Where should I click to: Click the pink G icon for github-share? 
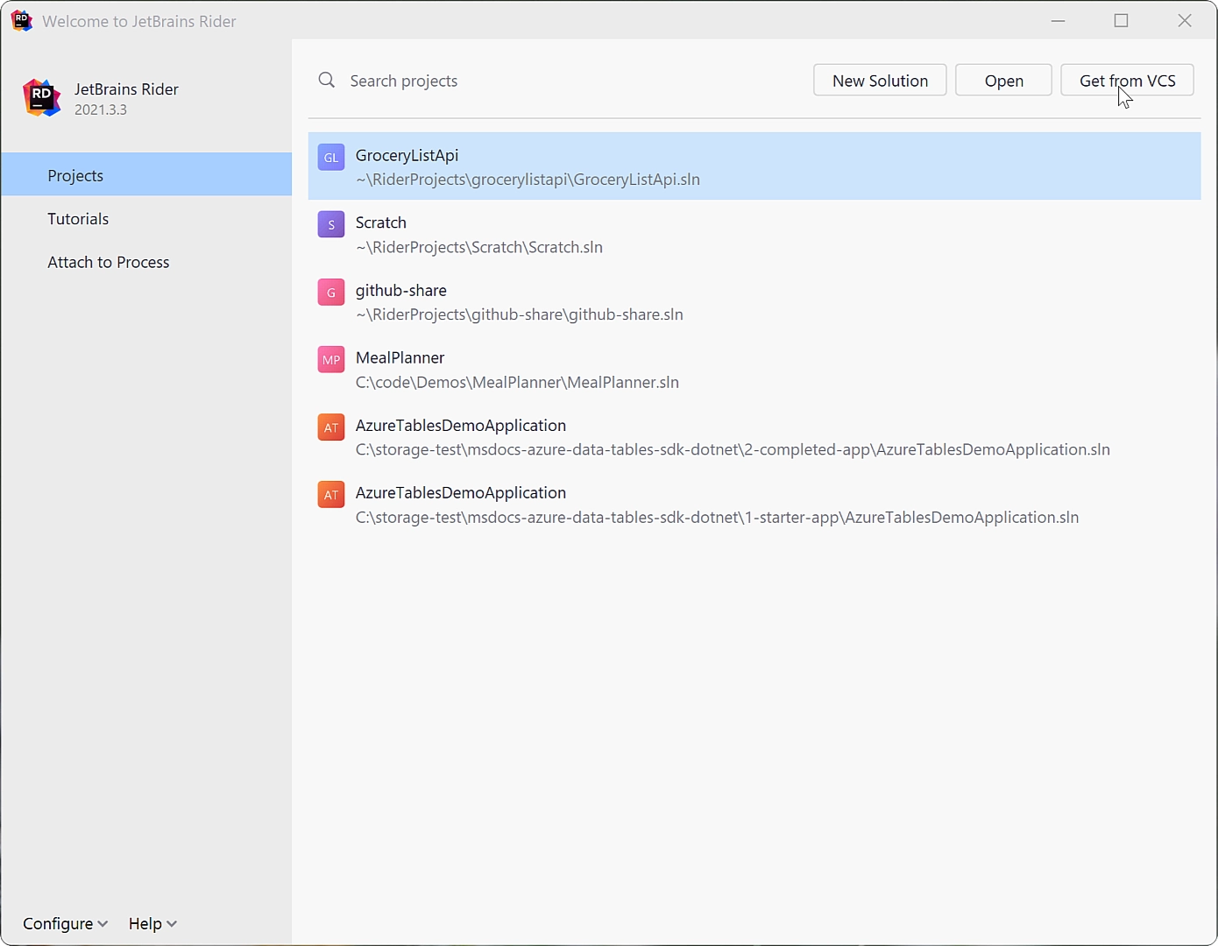click(330, 293)
